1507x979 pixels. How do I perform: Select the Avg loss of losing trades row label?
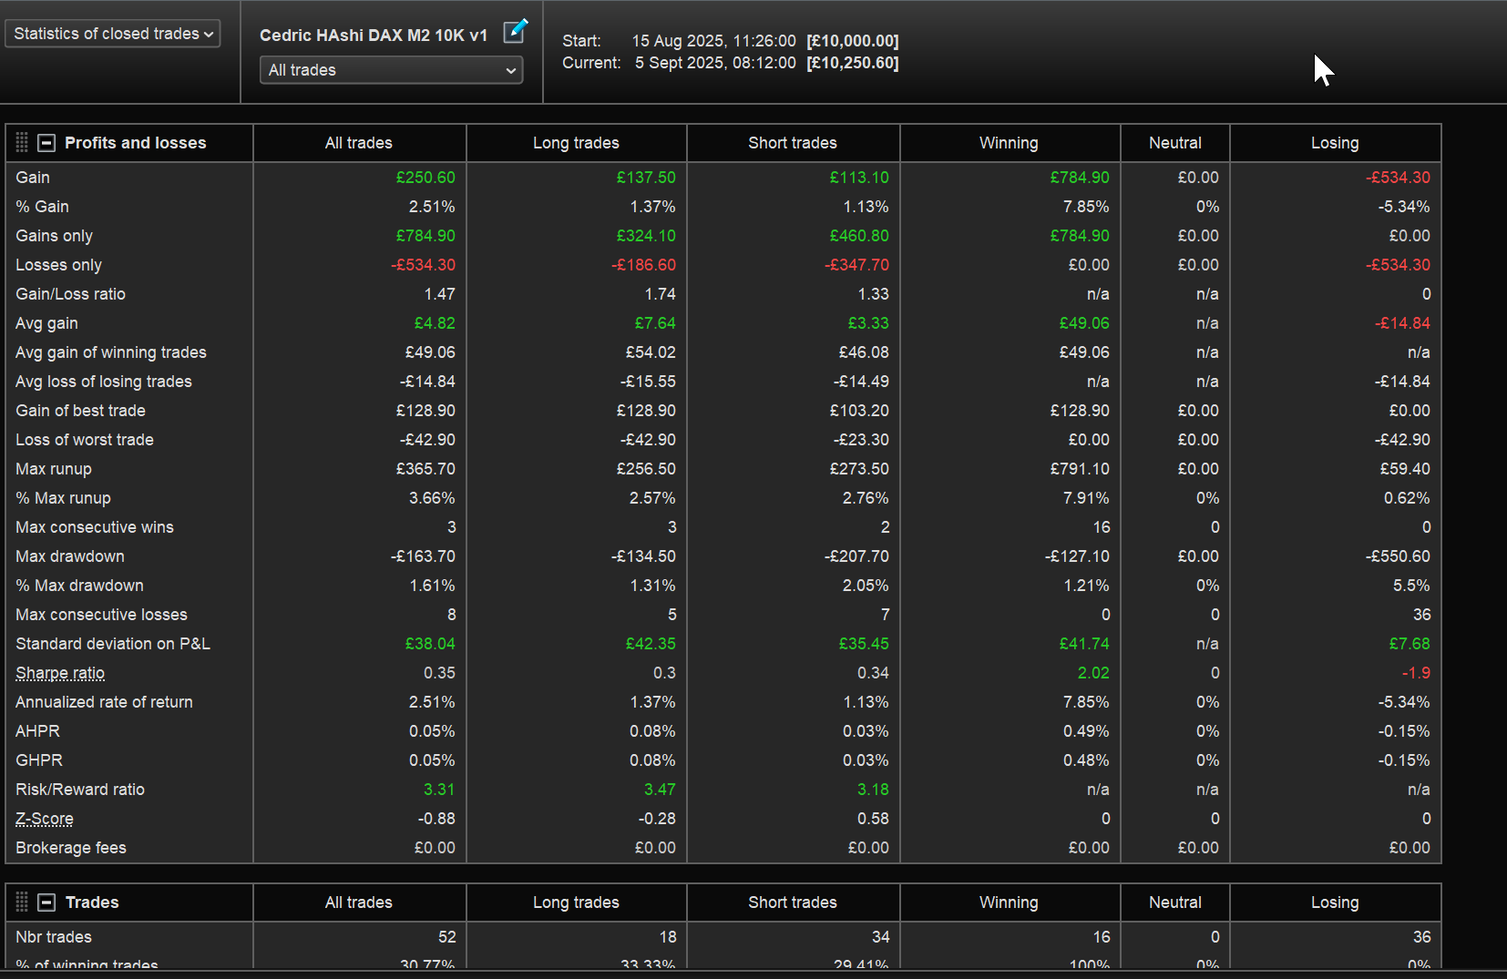(104, 382)
